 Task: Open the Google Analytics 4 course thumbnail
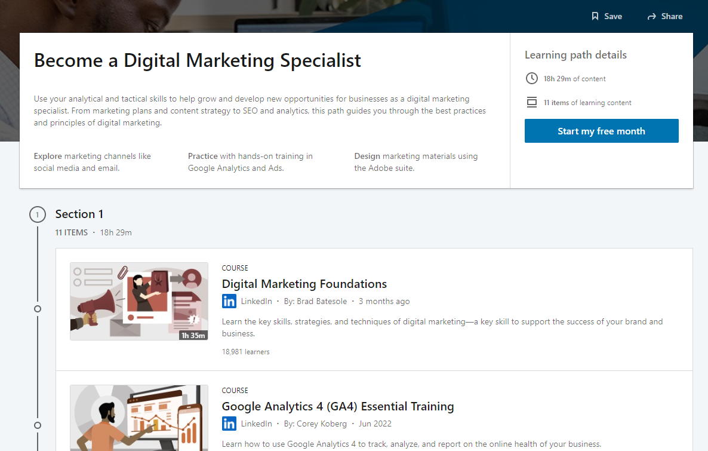click(139, 418)
